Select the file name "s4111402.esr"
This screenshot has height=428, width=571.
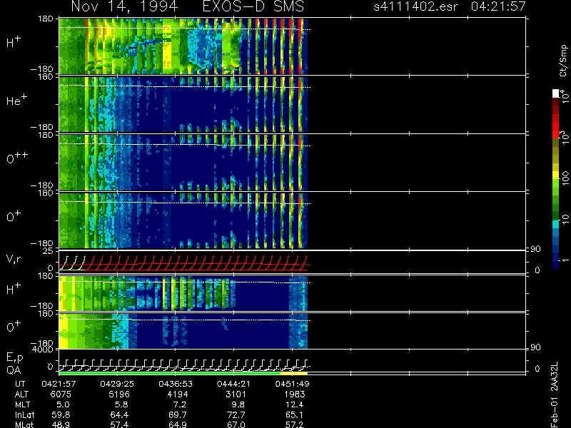(x=415, y=6)
